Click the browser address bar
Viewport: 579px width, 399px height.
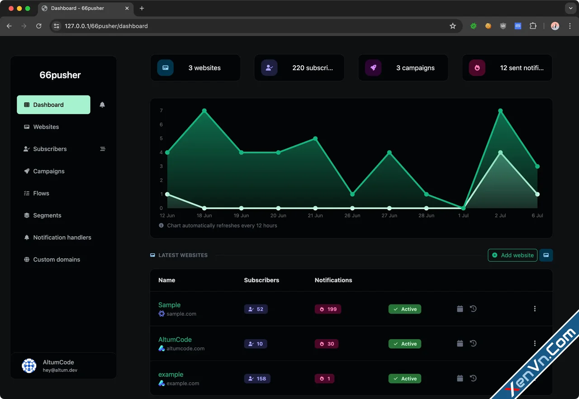tap(253, 26)
